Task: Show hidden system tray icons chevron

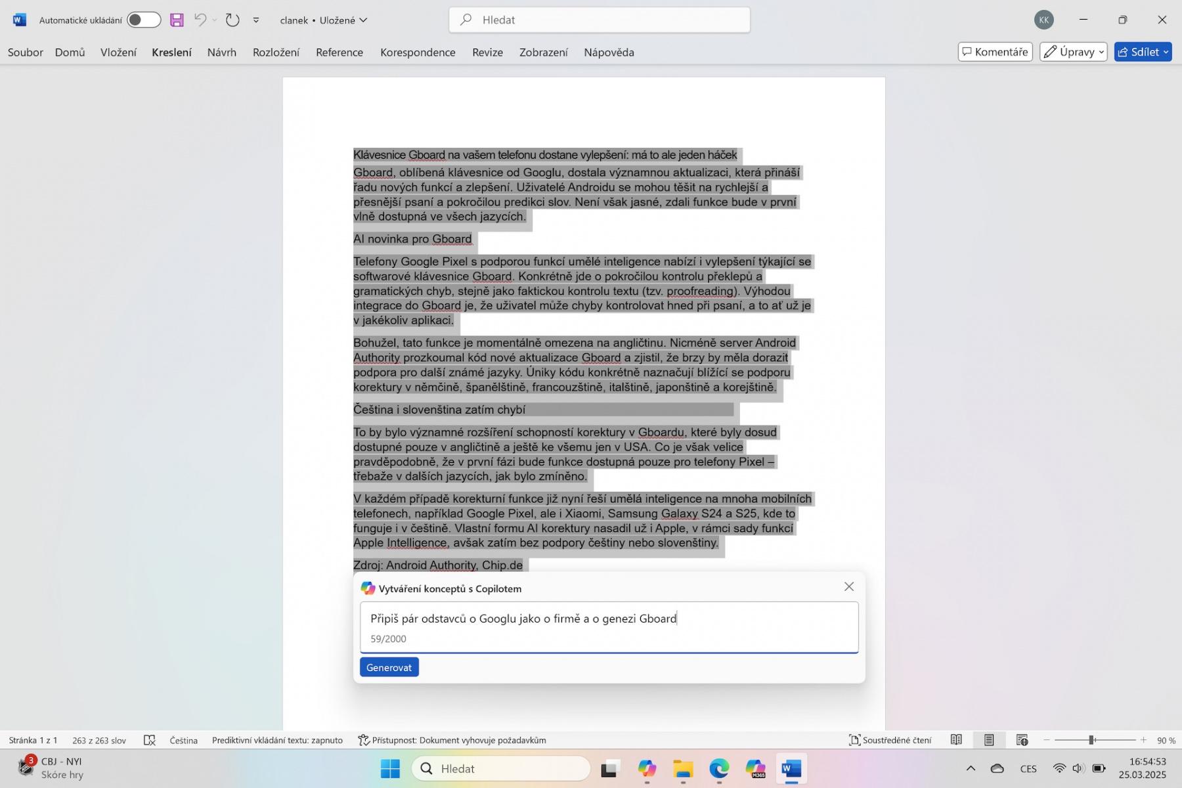Action: [971, 768]
